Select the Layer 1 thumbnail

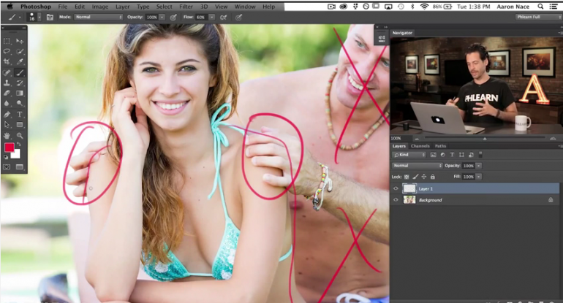pyautogui.click(x=409, y=188)
